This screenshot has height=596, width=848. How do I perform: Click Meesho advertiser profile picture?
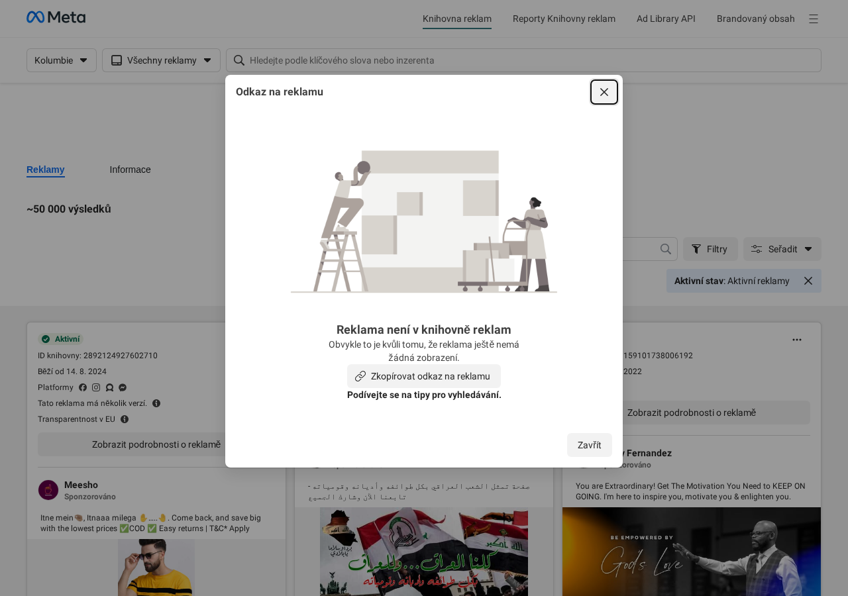point(48,490)
